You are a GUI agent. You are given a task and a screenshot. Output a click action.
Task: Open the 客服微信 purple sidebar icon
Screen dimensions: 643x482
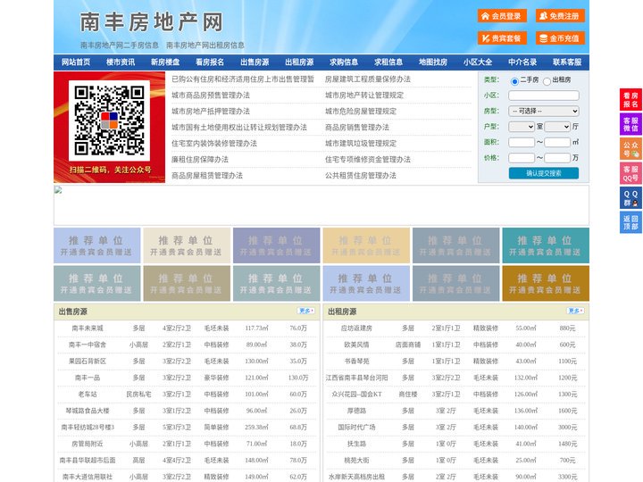point(630,124)
